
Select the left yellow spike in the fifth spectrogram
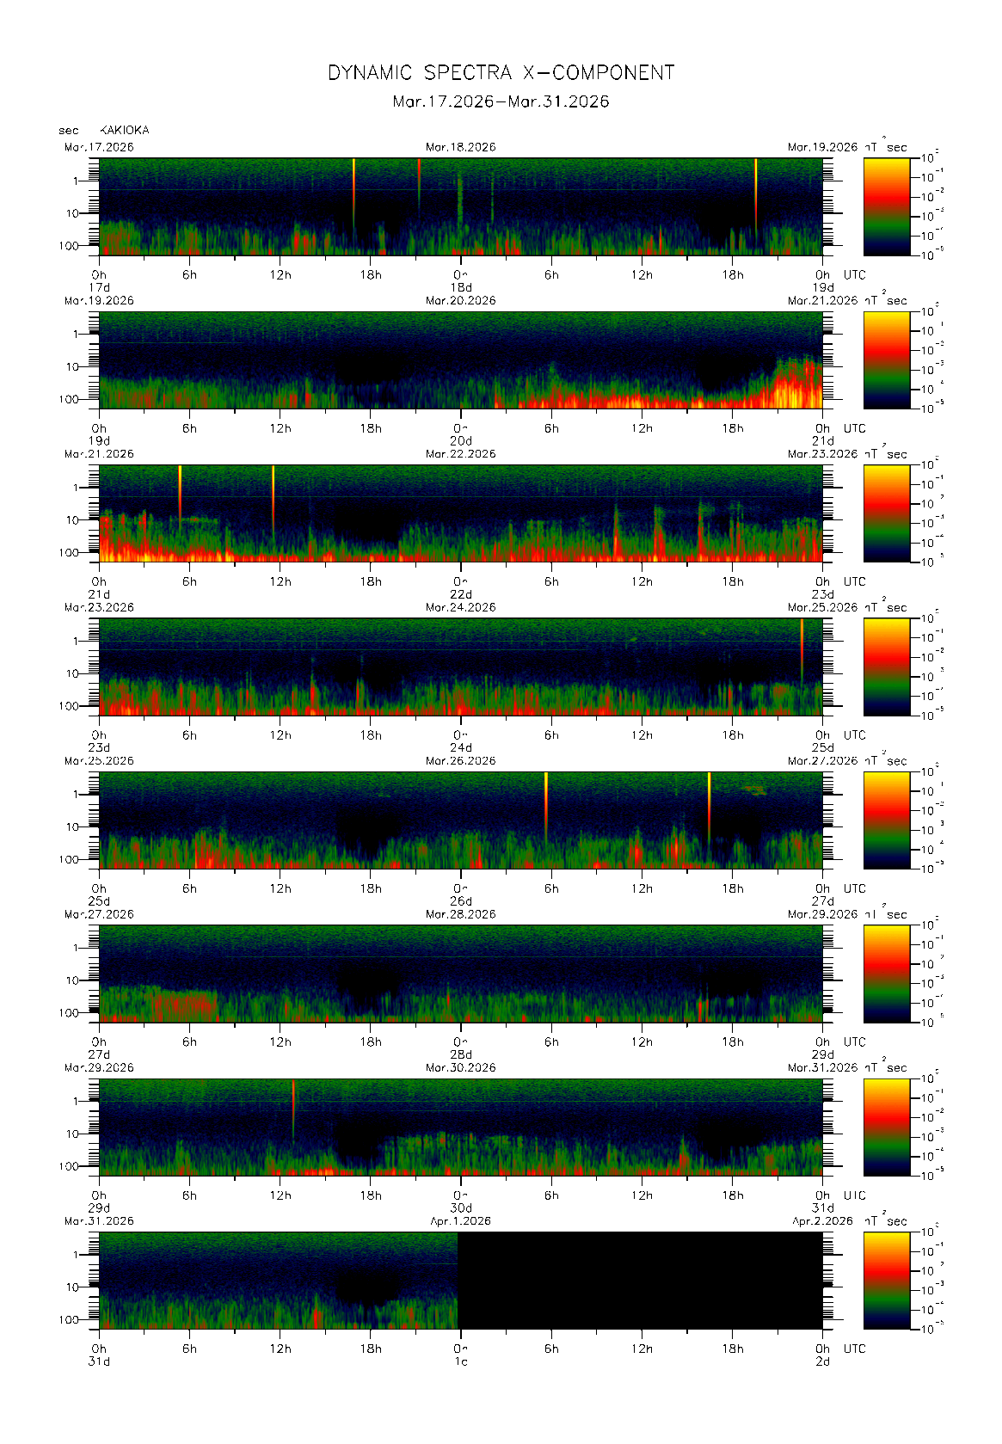pos(546,798)
